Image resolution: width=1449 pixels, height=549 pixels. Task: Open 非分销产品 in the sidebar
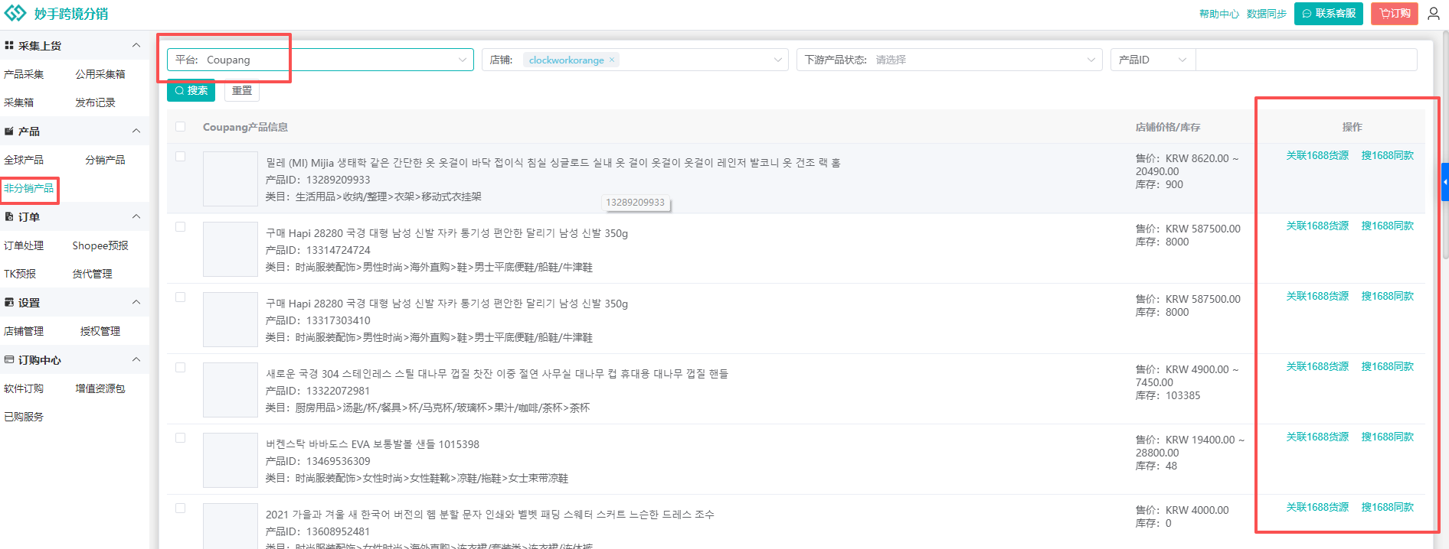click(x=29, y=188)
